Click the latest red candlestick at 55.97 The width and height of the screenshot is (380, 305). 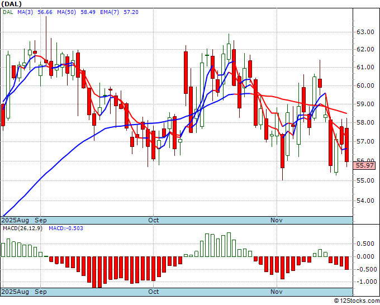pos(347,145)
